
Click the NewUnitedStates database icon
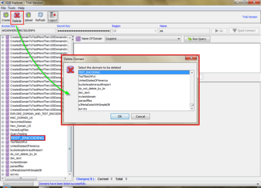(x=7, y=122)
